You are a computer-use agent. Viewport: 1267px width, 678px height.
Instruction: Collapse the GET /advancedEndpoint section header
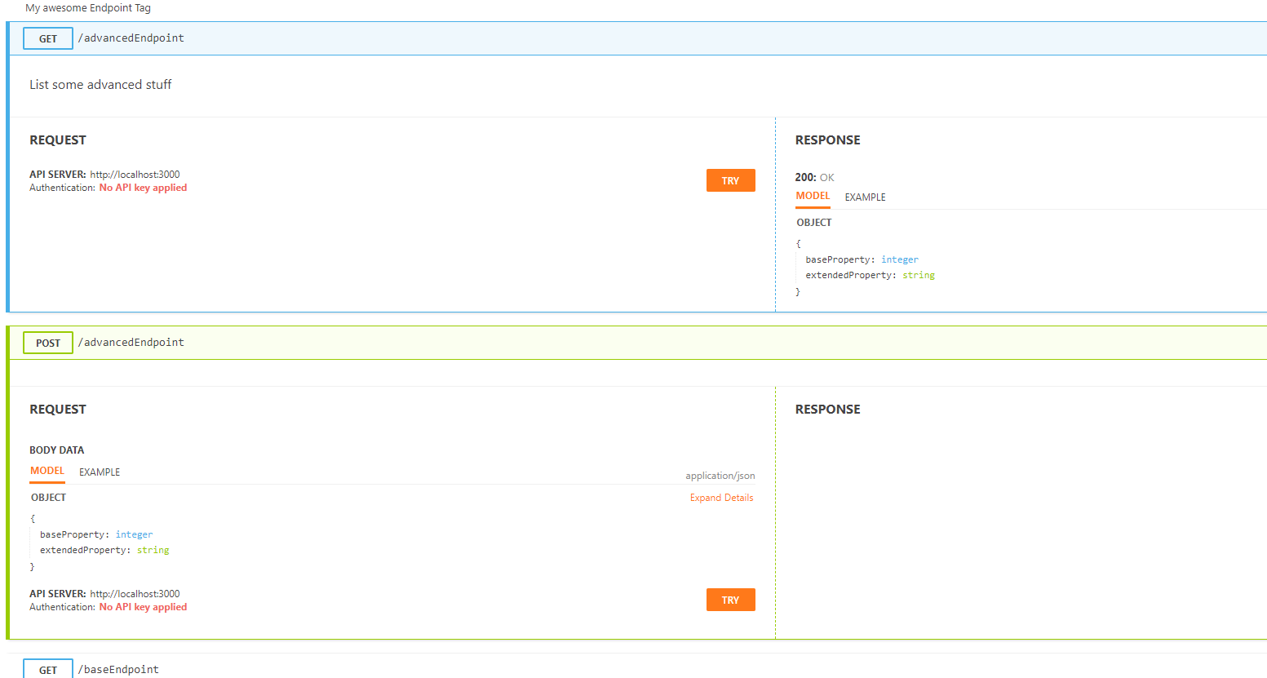click(571, 38)
